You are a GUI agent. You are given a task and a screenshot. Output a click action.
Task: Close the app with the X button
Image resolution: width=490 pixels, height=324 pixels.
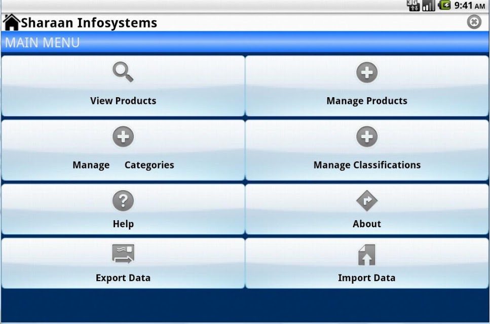tap(474, 22)
